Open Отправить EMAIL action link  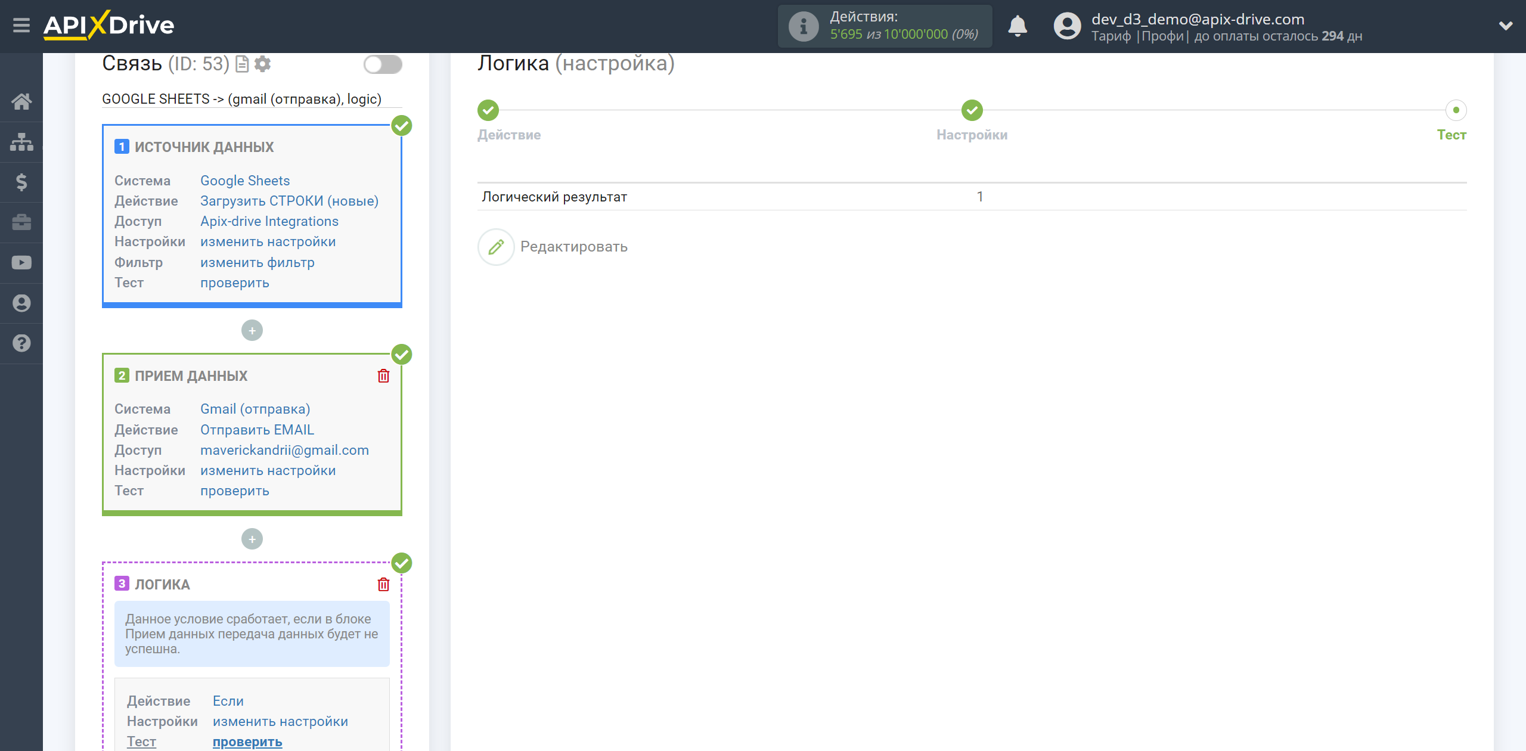[257, 430]
